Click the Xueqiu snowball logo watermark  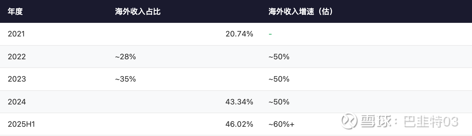click(x=349, y=121)
